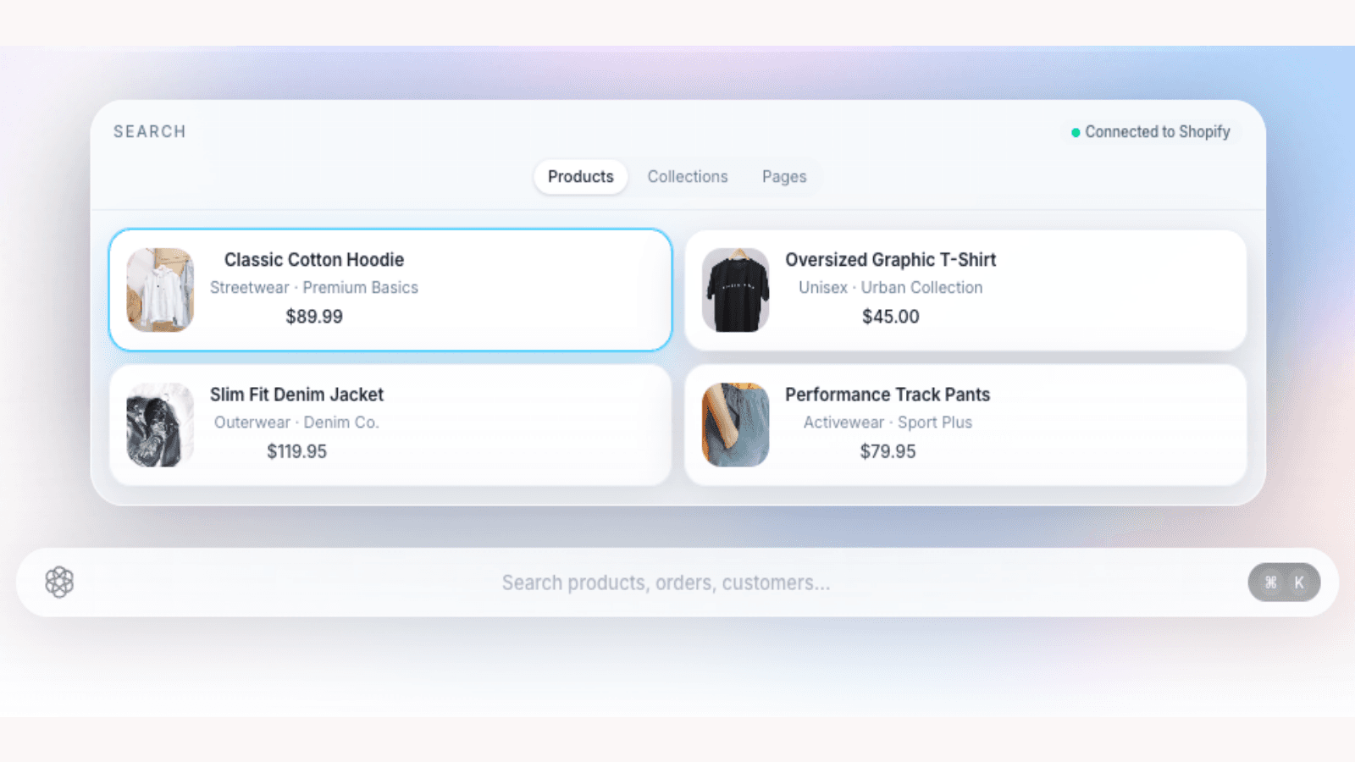Select the Slim Fit Denim Jacket title

click(296, 395)
